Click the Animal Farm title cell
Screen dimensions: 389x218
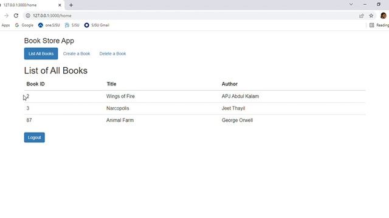click(x=120, y=120)
